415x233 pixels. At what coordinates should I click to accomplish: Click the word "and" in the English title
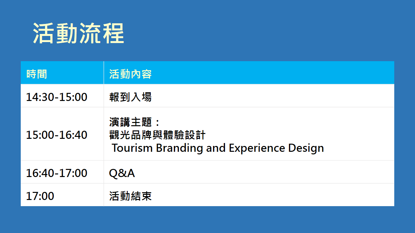(x=216, y=148)
